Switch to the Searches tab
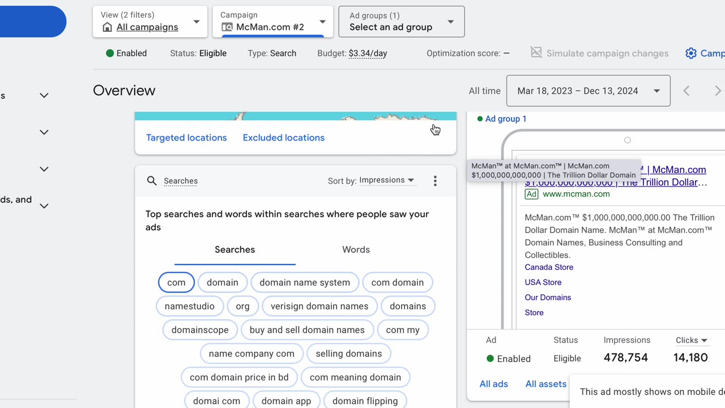The height and width of the screenshot is (408, 725). click(x=234, y=250)
